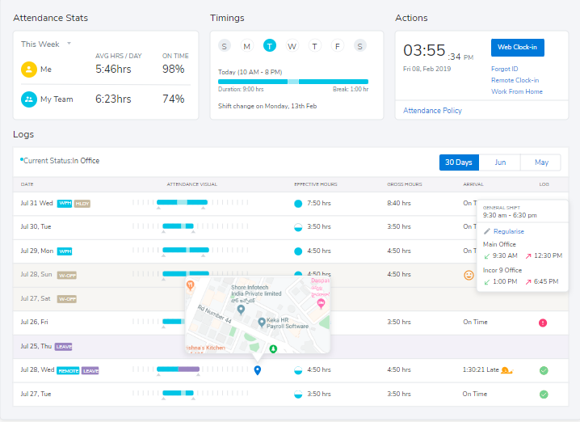
Task: Click red alert log icon on Jul 26, Fri
Action: point(543,323)
